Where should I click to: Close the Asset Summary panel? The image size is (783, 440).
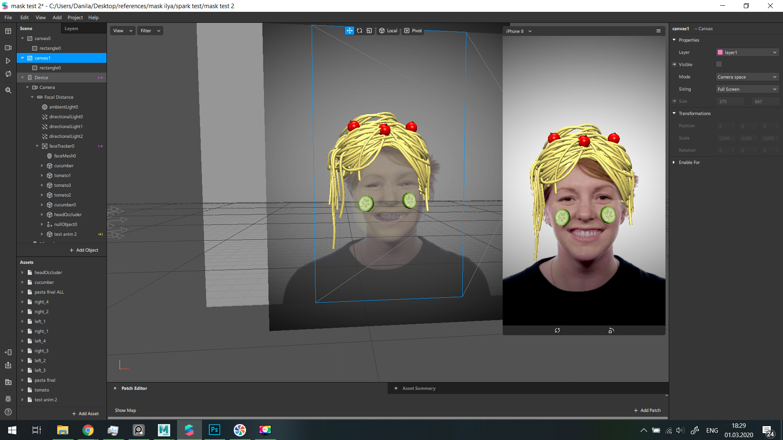[396, 388]
